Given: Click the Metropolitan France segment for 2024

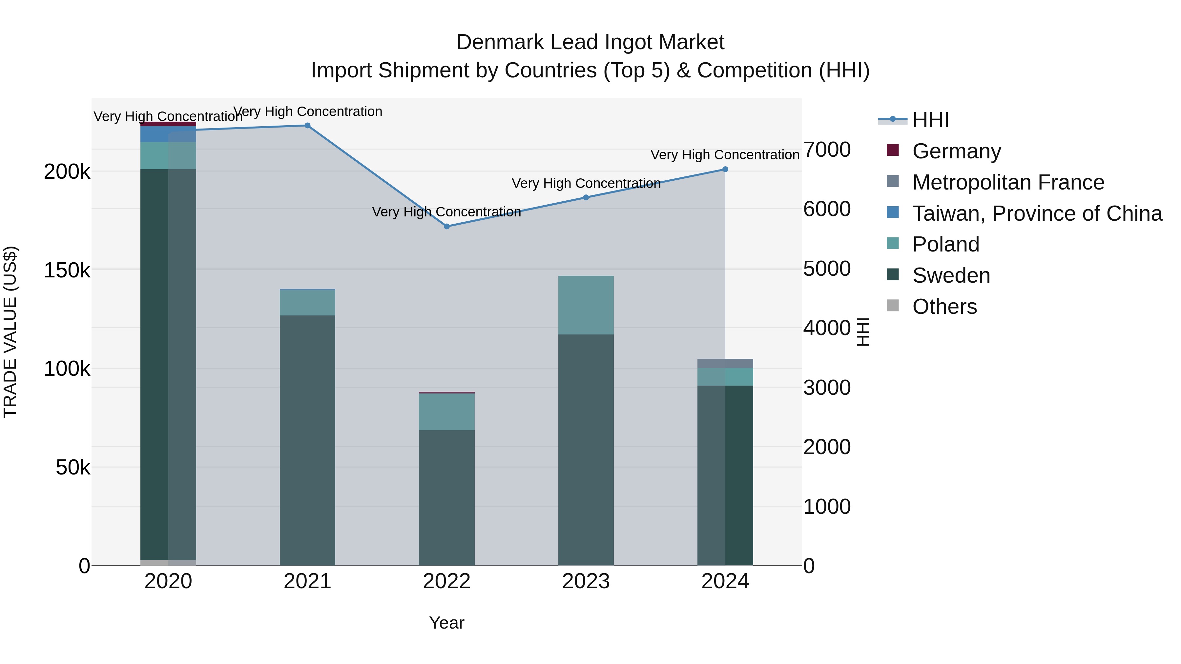Looking at the screenshot, I should [725, 363].
